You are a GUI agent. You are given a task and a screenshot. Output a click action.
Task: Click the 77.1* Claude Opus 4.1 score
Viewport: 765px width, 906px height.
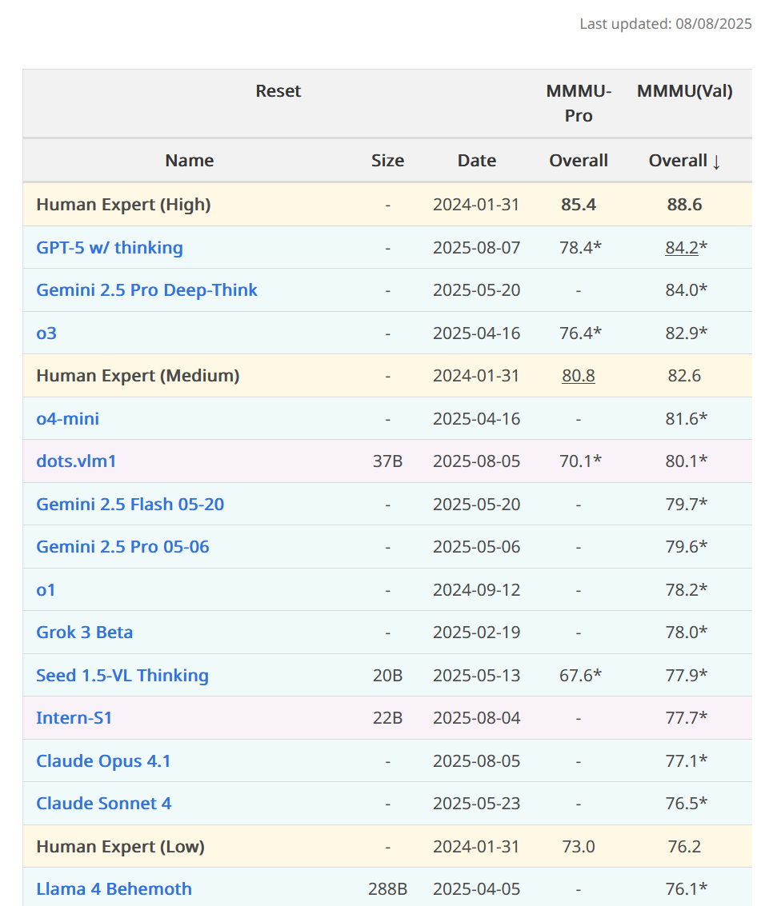tap(686, 761)
